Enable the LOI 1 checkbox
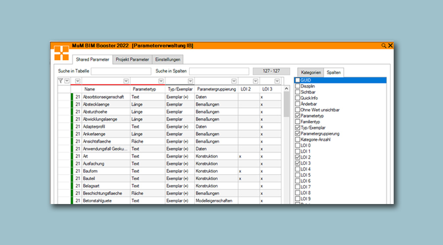 (298, 151)
